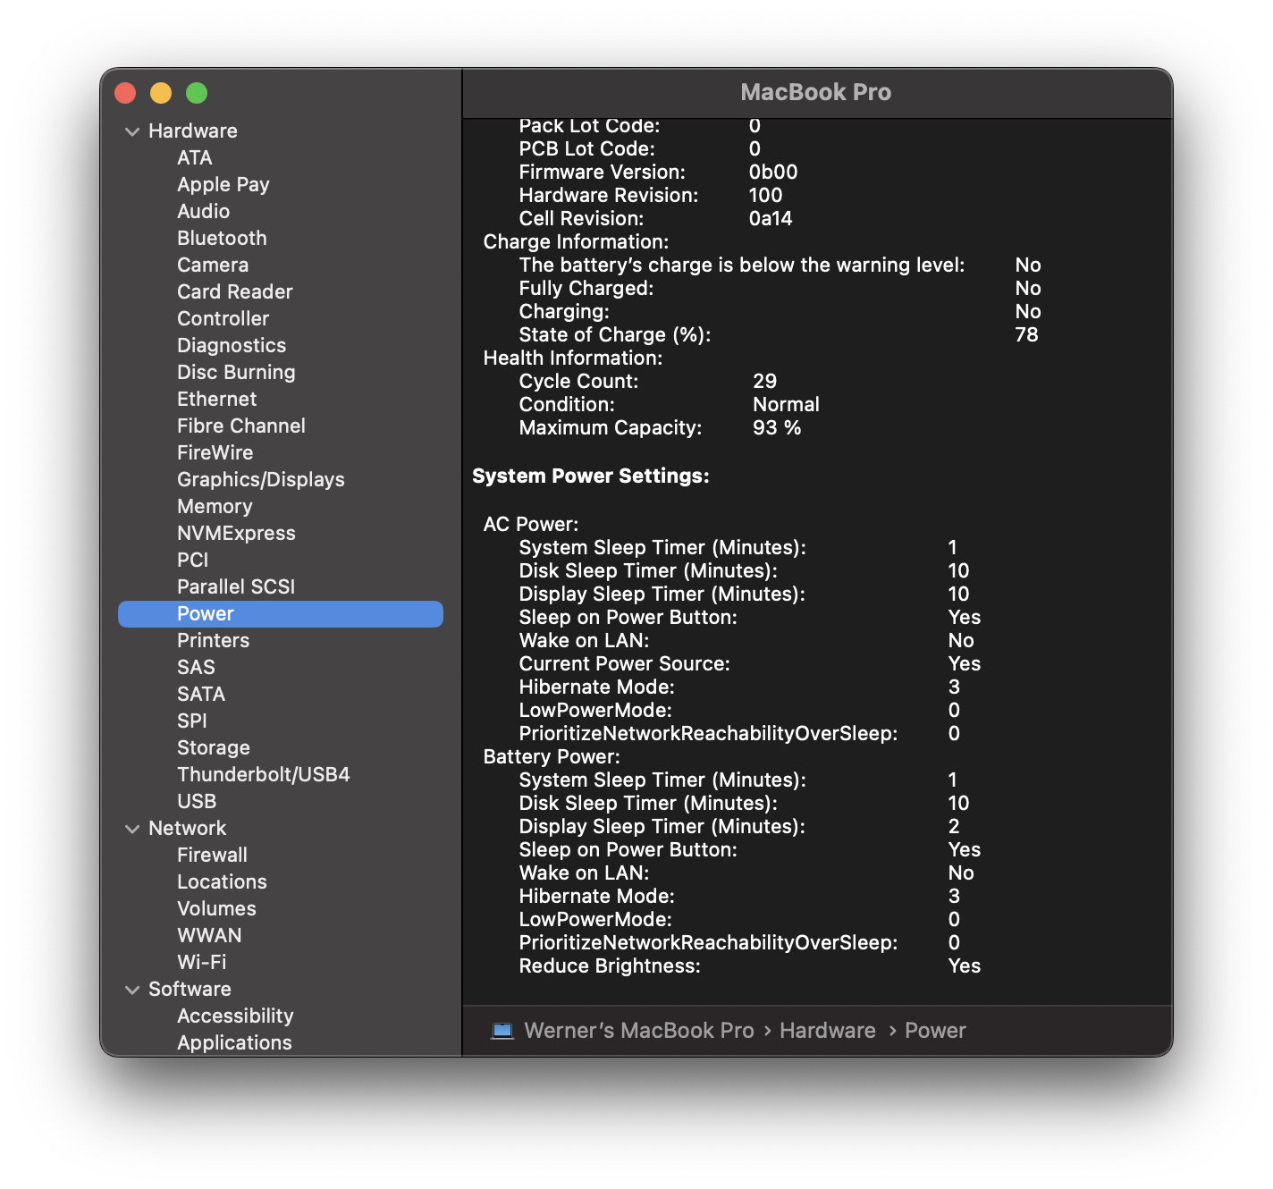Screen dimensions: 1273x1189
Task: Select the Memory entry
Action: [215, 506]
